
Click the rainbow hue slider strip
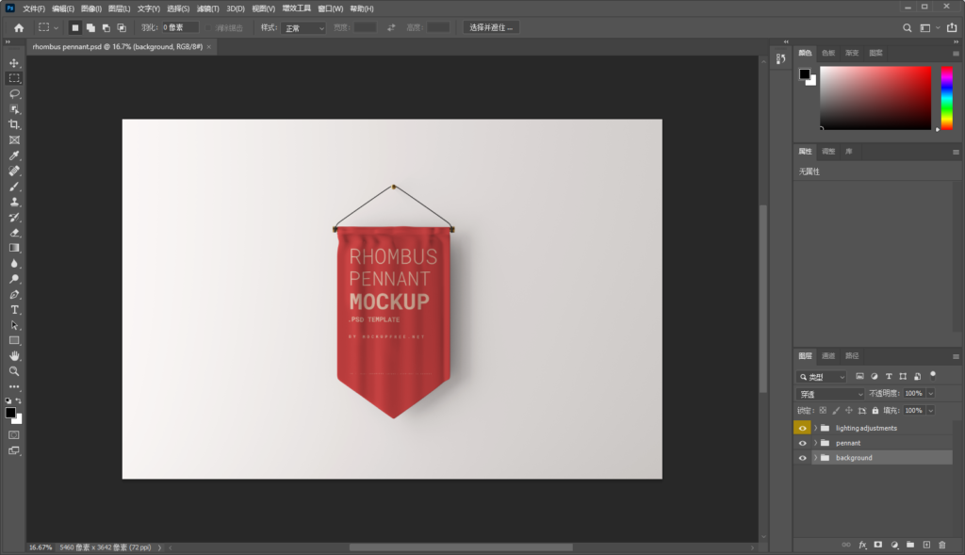[x=947, y=98]
